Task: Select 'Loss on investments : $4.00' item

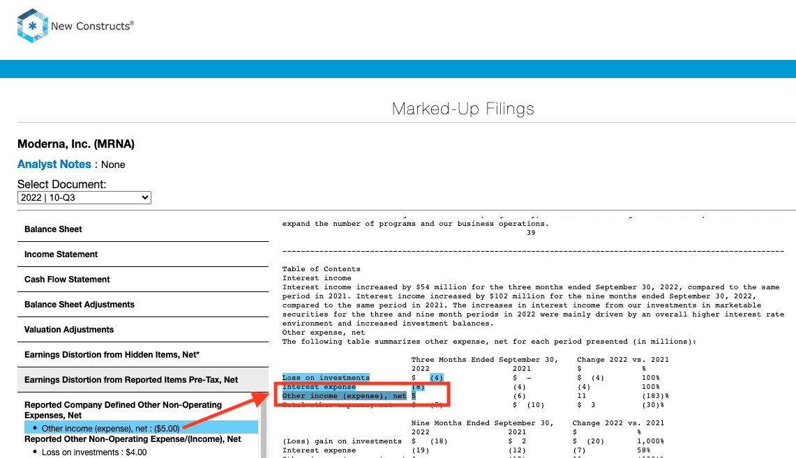Action: 94,452
